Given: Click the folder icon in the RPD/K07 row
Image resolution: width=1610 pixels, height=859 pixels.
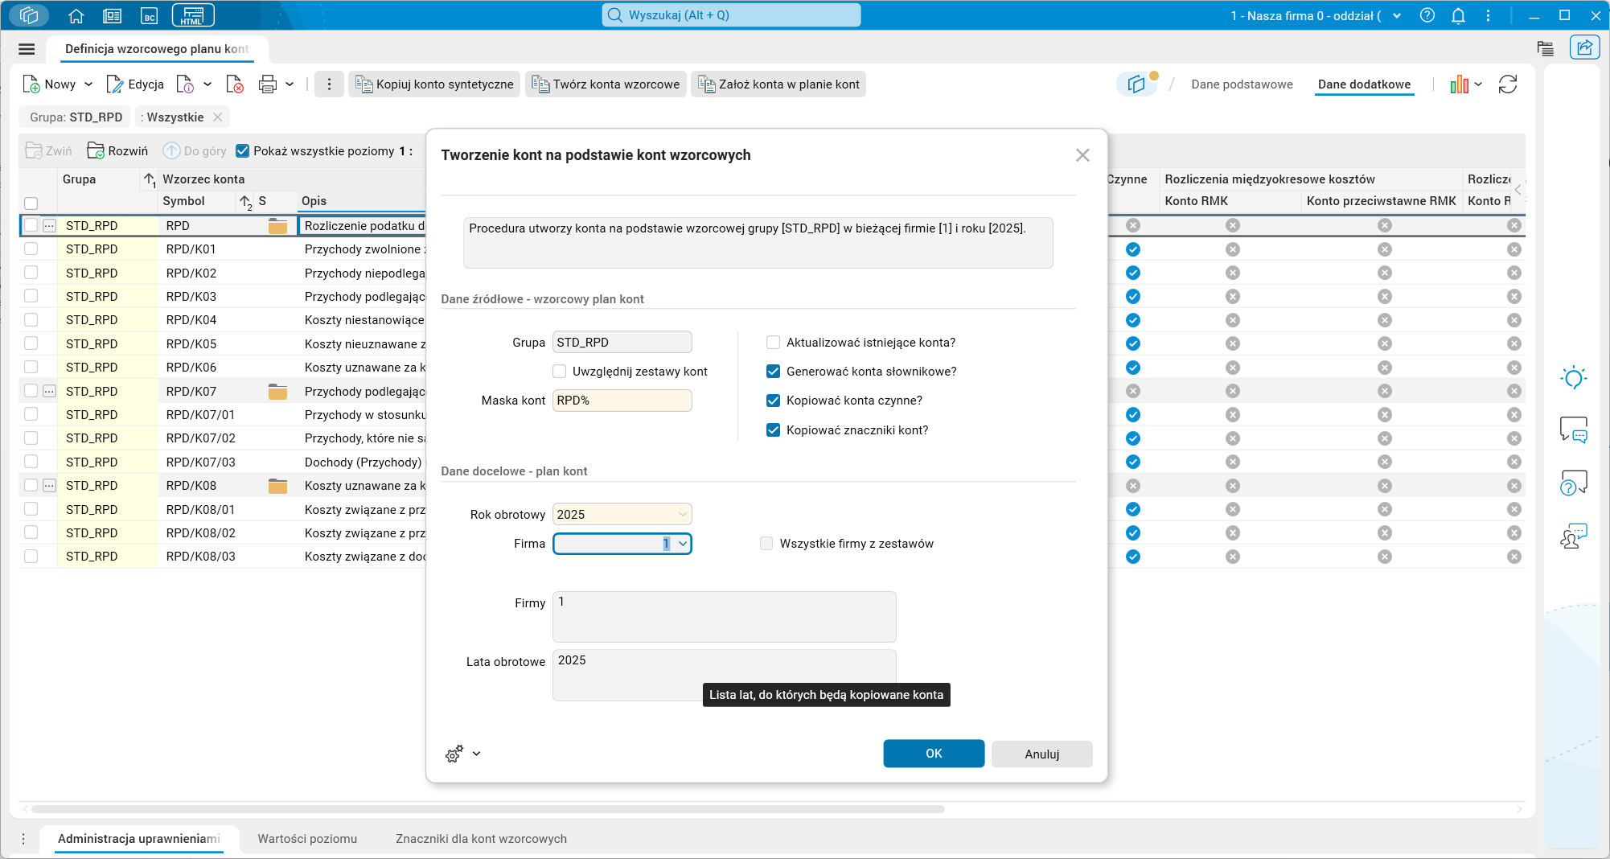Looking at the screenshot, I should [277, 392].
